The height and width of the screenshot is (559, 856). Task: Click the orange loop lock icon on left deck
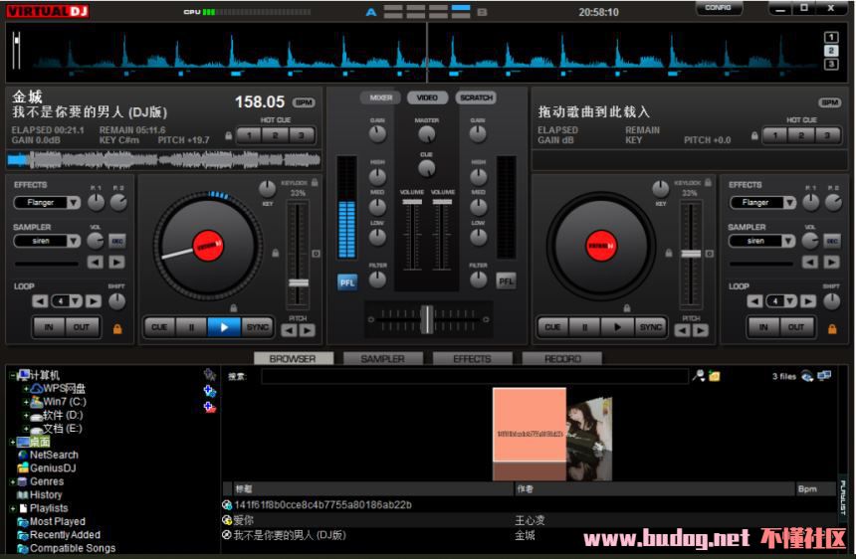117,327
